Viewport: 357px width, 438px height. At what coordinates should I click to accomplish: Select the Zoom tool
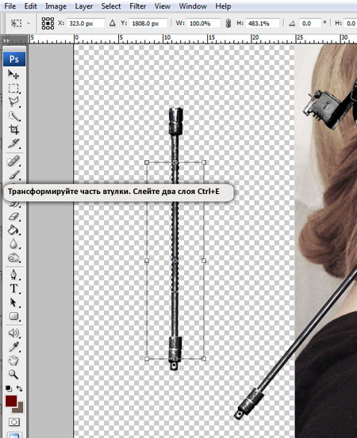(13, 375)
